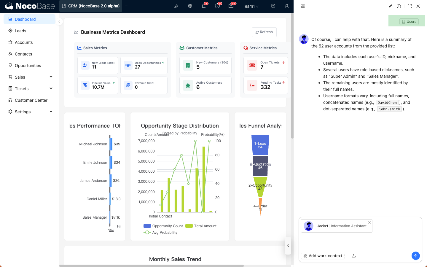Click the upload file icon in chat box
This screenshot has width=427, height=267.
click(x=354, y=256)
